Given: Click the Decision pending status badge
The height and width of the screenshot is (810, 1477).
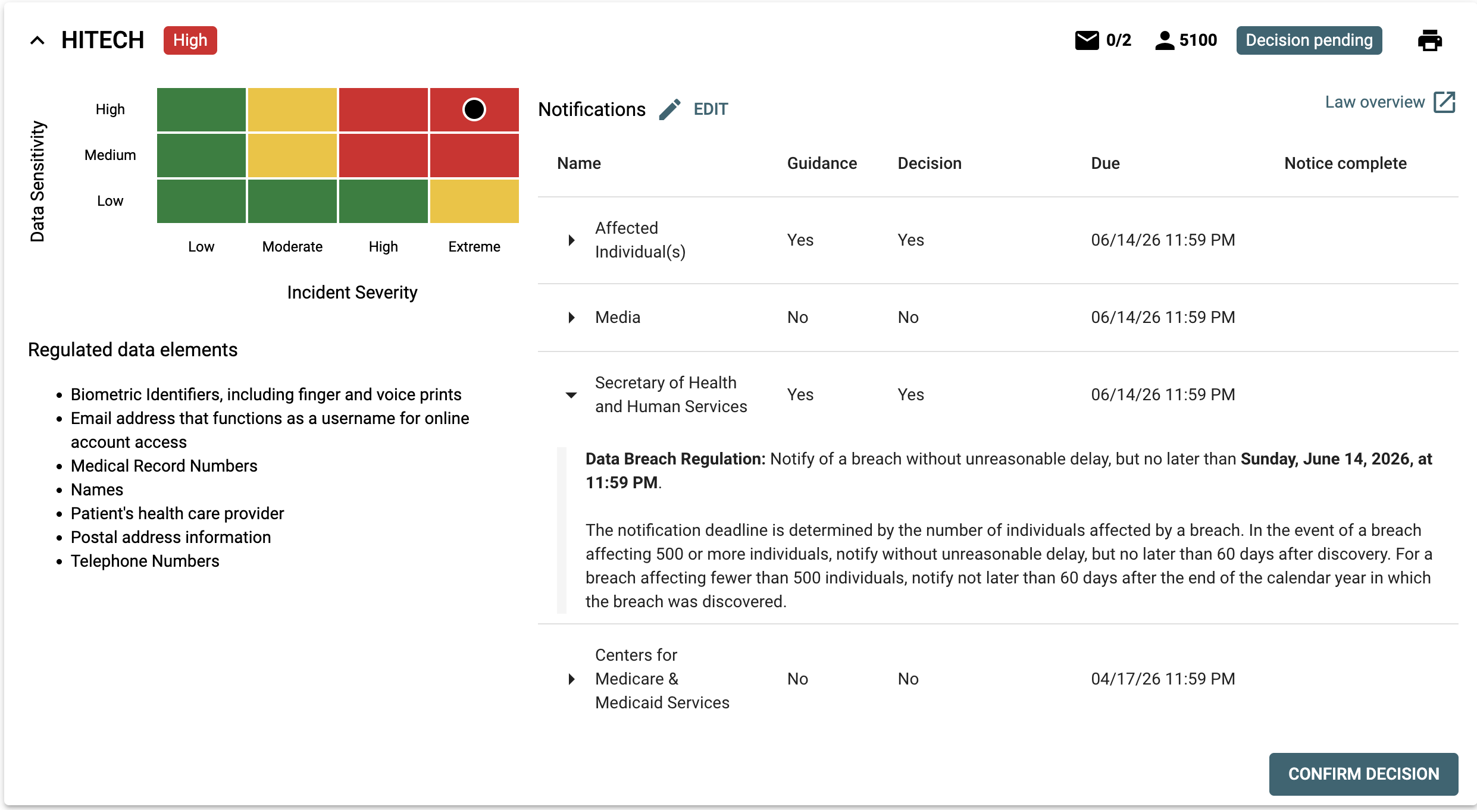Looking at the screenshot, I should [x=1309, y=40].
